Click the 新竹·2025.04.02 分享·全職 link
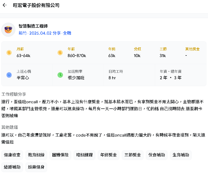The height and width of the screenshot is (175, 208). pos(45,33)
